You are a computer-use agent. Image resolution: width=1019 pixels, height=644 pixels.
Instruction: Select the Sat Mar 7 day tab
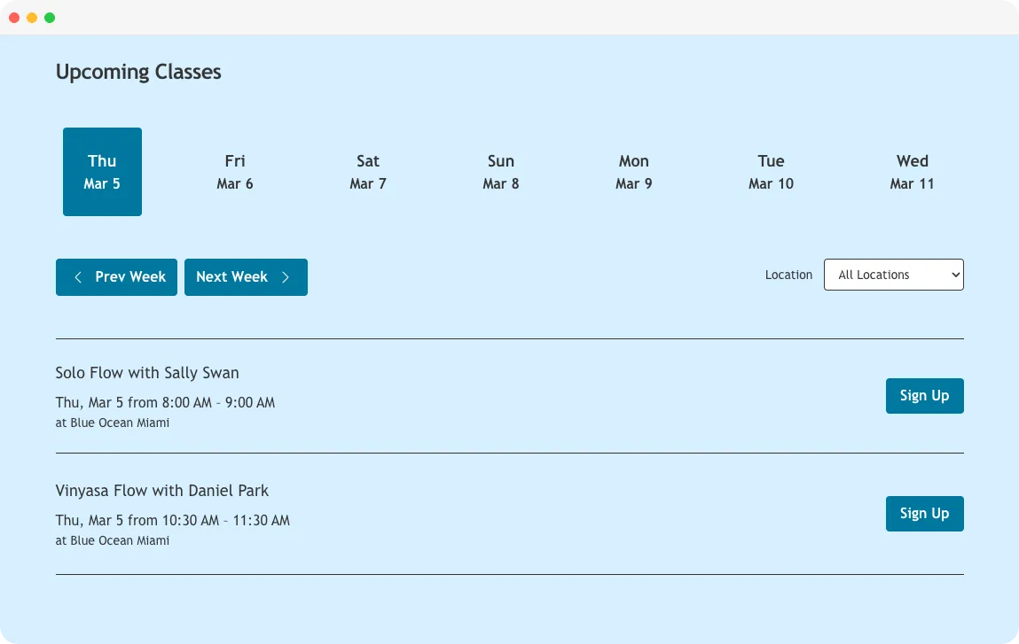click(x=368, y=172)
